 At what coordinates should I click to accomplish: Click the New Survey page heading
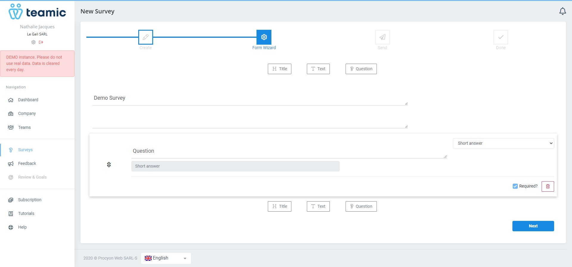(x=97, y=11)
